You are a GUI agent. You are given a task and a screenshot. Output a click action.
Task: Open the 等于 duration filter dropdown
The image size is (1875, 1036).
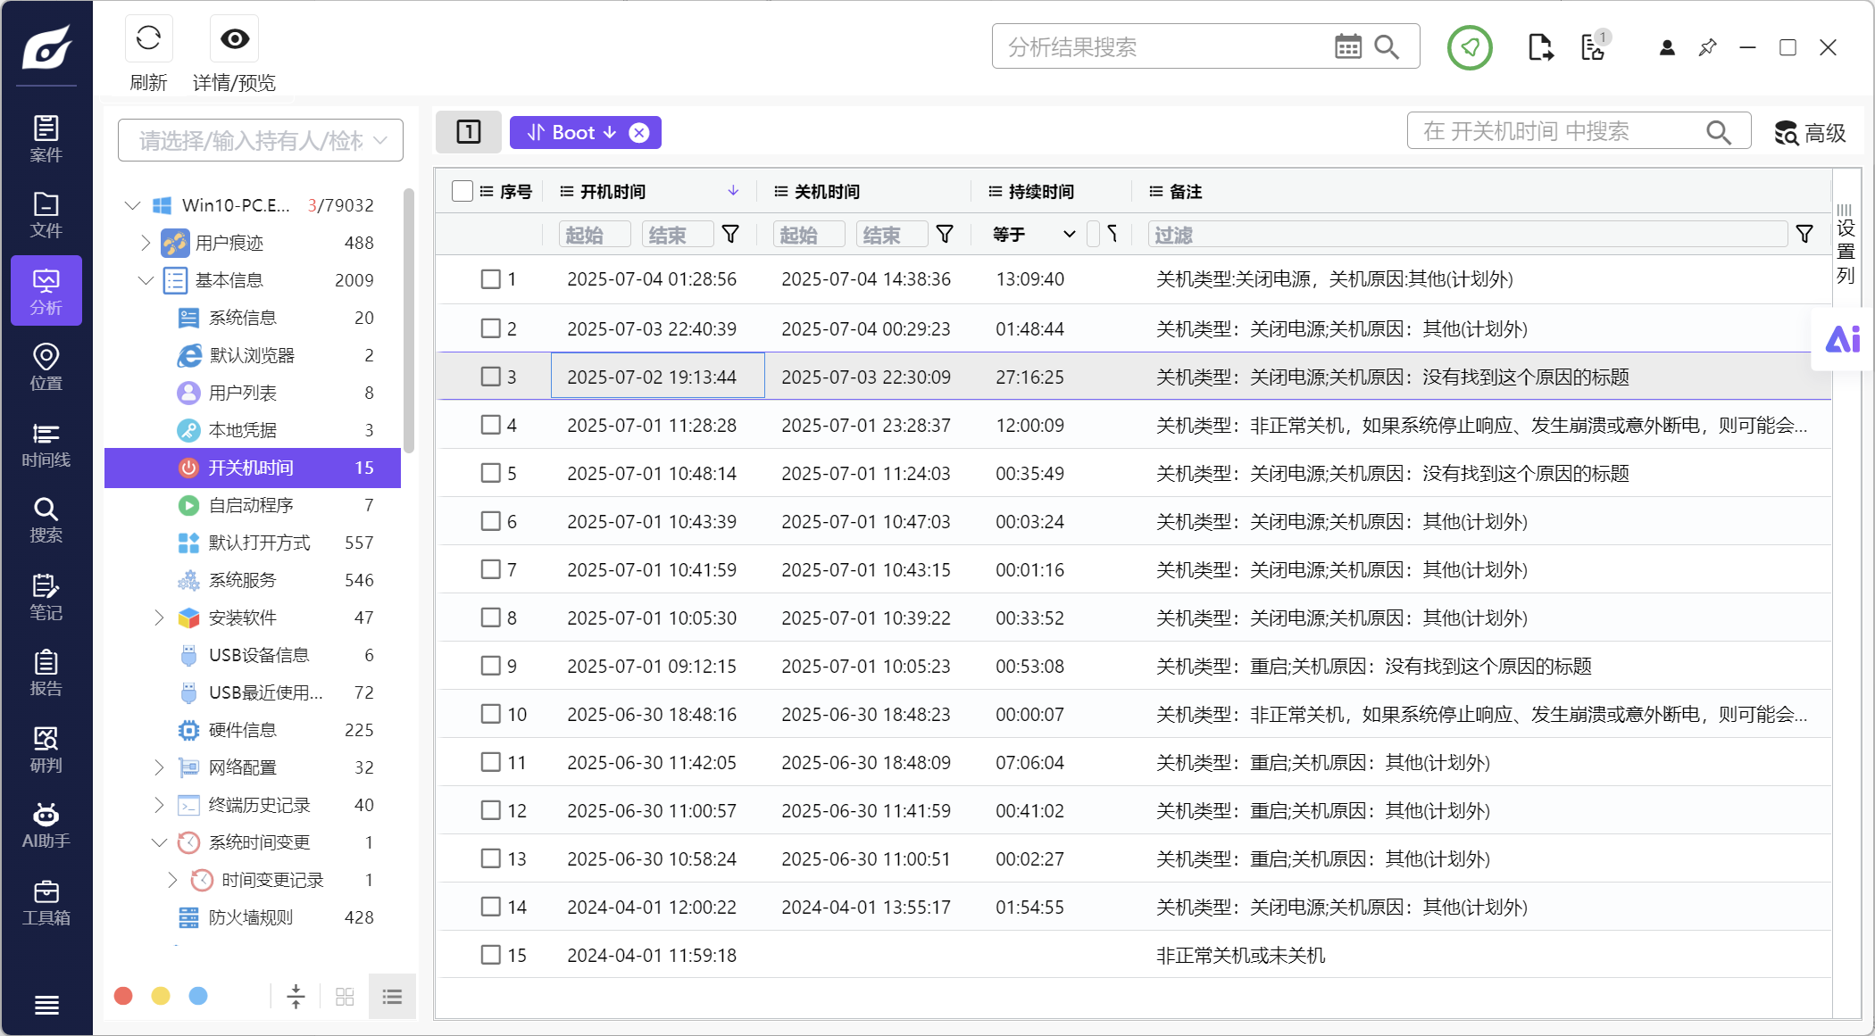(1035, 235)
